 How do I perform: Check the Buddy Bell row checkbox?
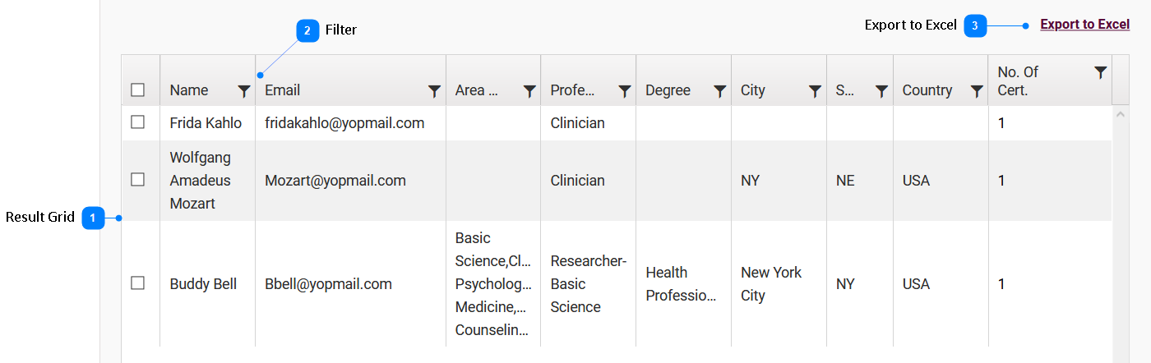click(x=138, y=283)
